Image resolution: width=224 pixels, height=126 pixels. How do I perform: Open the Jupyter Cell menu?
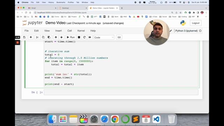pos(70,31)
